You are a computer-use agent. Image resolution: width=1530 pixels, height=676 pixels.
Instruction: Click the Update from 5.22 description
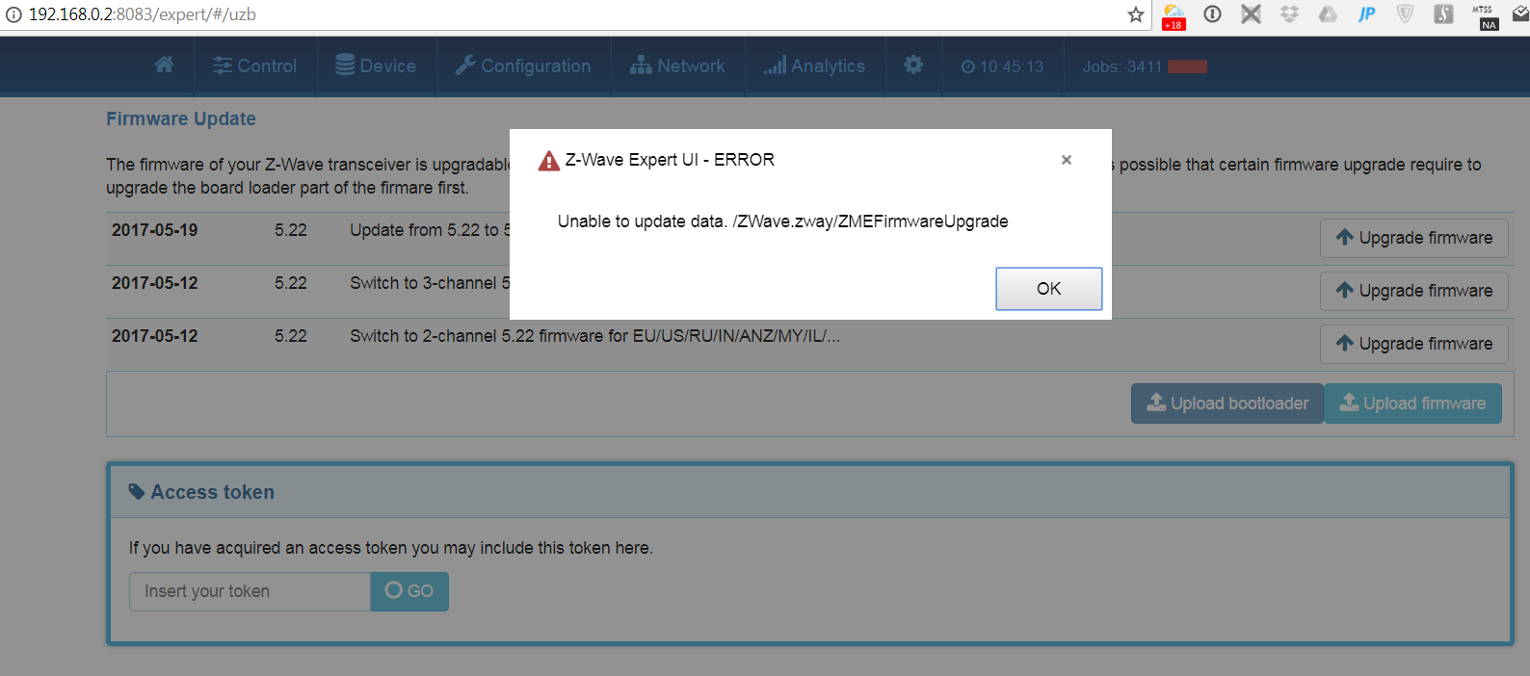pos(430,230)
